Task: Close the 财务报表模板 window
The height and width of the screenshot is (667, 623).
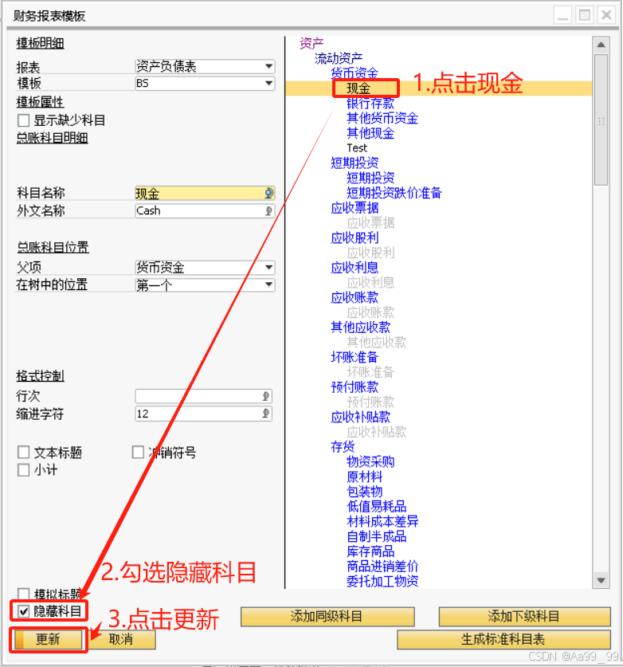Action: (607, 16)
